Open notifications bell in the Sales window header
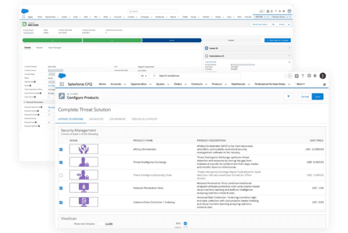Image resolution: width=348 pixels, height=233 pixels. pos(284,12)
